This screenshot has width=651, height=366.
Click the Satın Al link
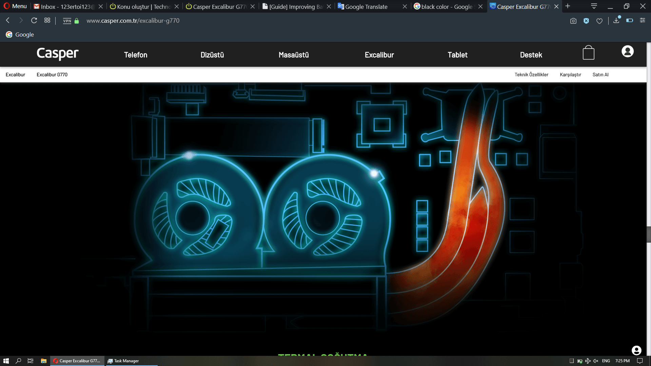point(600,75)
